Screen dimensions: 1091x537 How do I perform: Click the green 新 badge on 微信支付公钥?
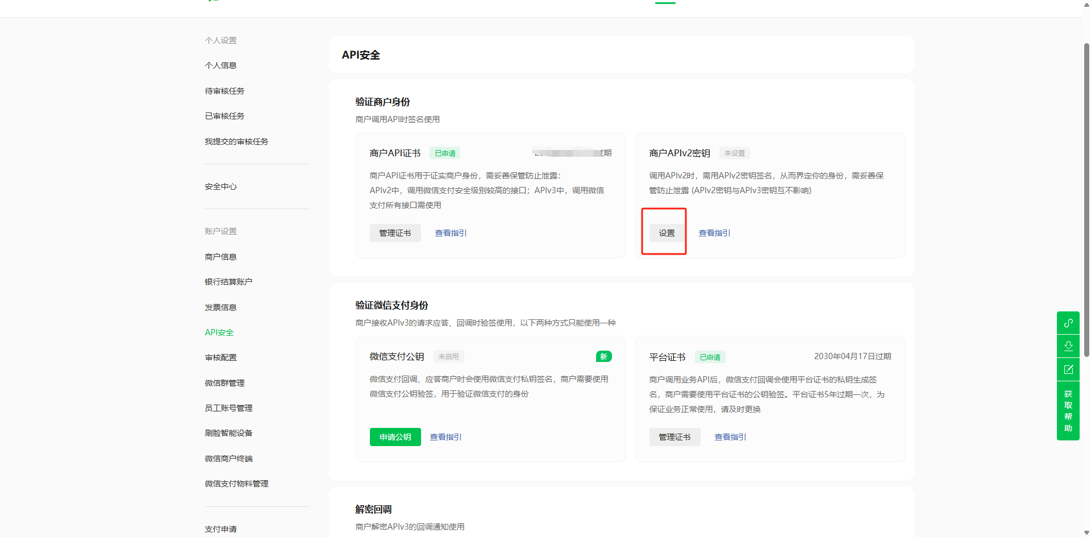(x=603, y=356)
